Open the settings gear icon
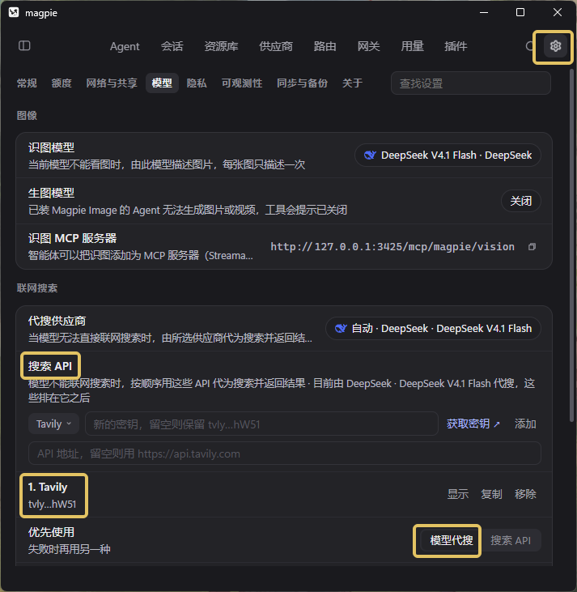Screen dimensions: 577x592 [555, 46]
